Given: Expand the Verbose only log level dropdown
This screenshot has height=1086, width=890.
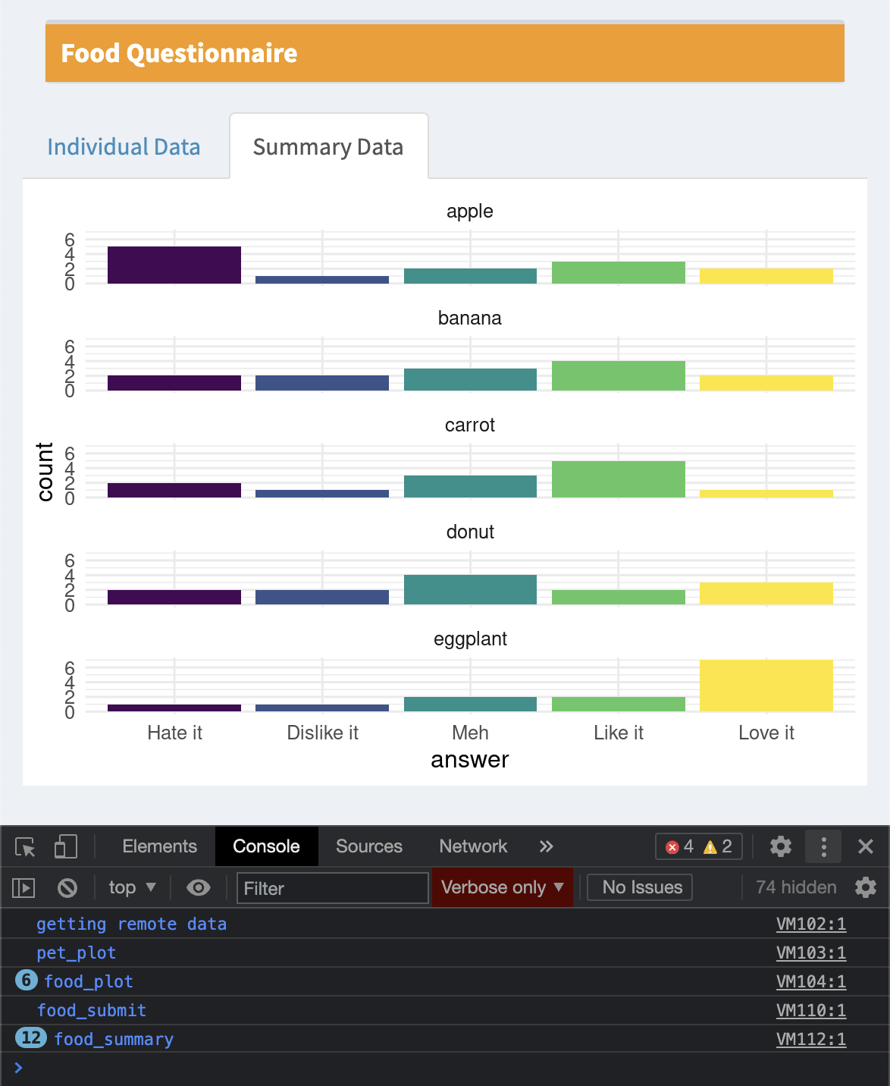Looking at the screenshot, I should click(502, 887).
